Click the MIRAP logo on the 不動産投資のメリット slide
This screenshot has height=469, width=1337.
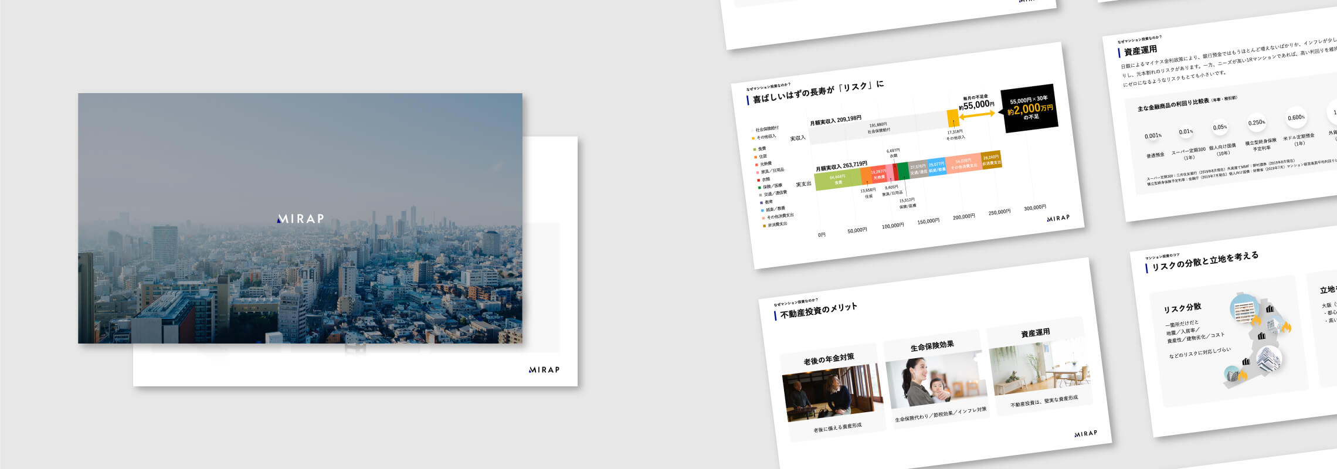[1085, 434]
